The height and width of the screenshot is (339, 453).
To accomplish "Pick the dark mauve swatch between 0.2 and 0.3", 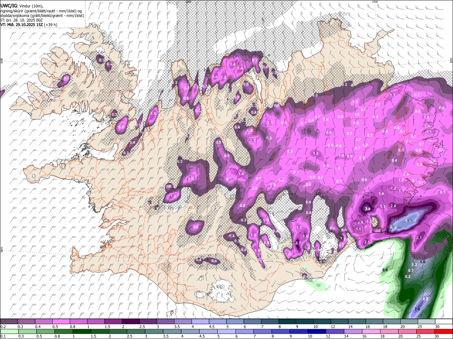I will [9, 321].
